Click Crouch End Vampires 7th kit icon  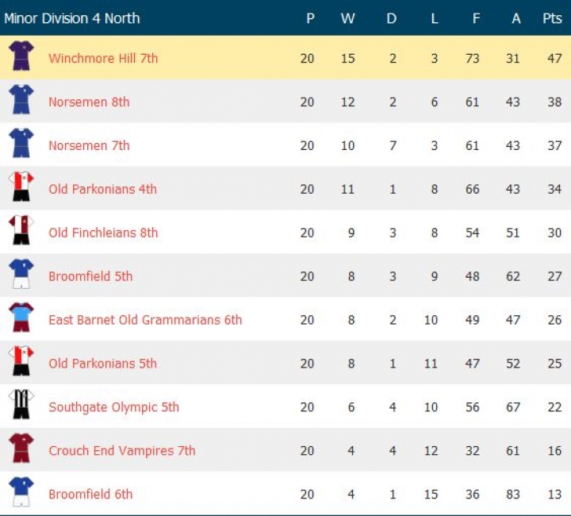point(21,450)
